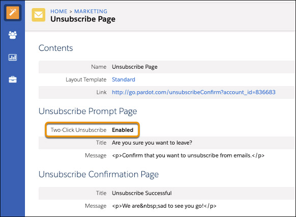Click the 'Unsubscribe Confirmation Page' heading

click(99, 174)
